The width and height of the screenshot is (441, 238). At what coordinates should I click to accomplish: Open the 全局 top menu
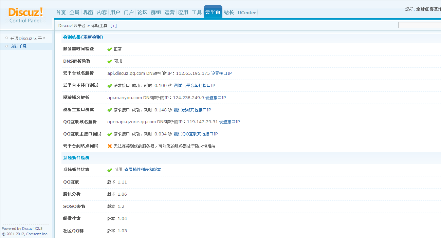74,13
